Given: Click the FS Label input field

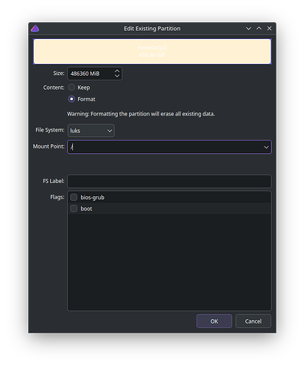Looking at the screenshot, I should point(169,181).
